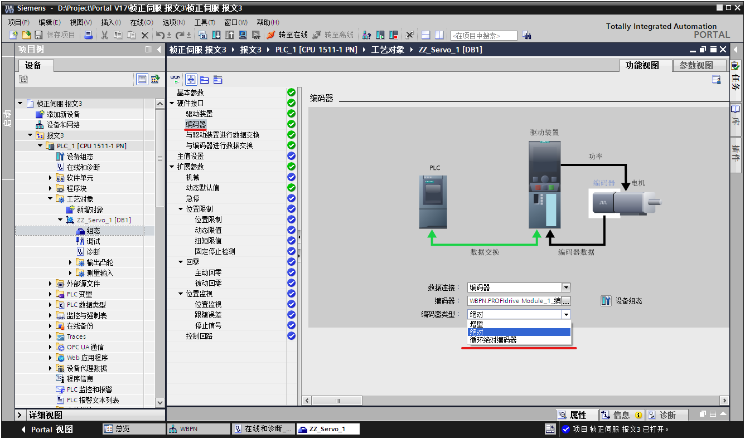Click the paste icon in the toolbar
This screenshot has width=745, height=439.
pyautogui.click(x=131, y=35)
